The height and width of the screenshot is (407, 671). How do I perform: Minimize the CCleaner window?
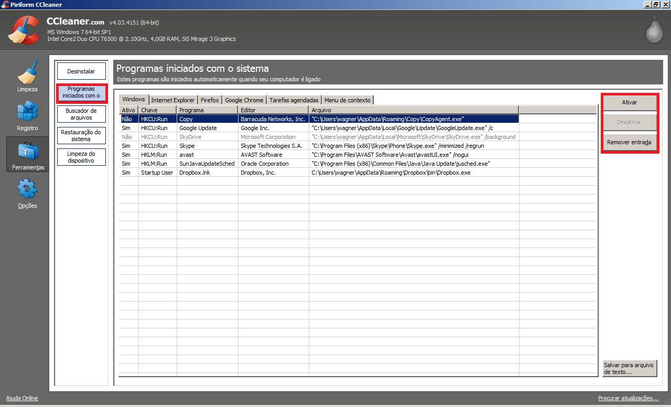[x=648, y=5]
